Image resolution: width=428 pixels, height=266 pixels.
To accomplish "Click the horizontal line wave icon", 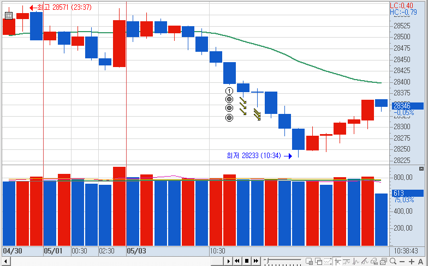I will 346,262.
